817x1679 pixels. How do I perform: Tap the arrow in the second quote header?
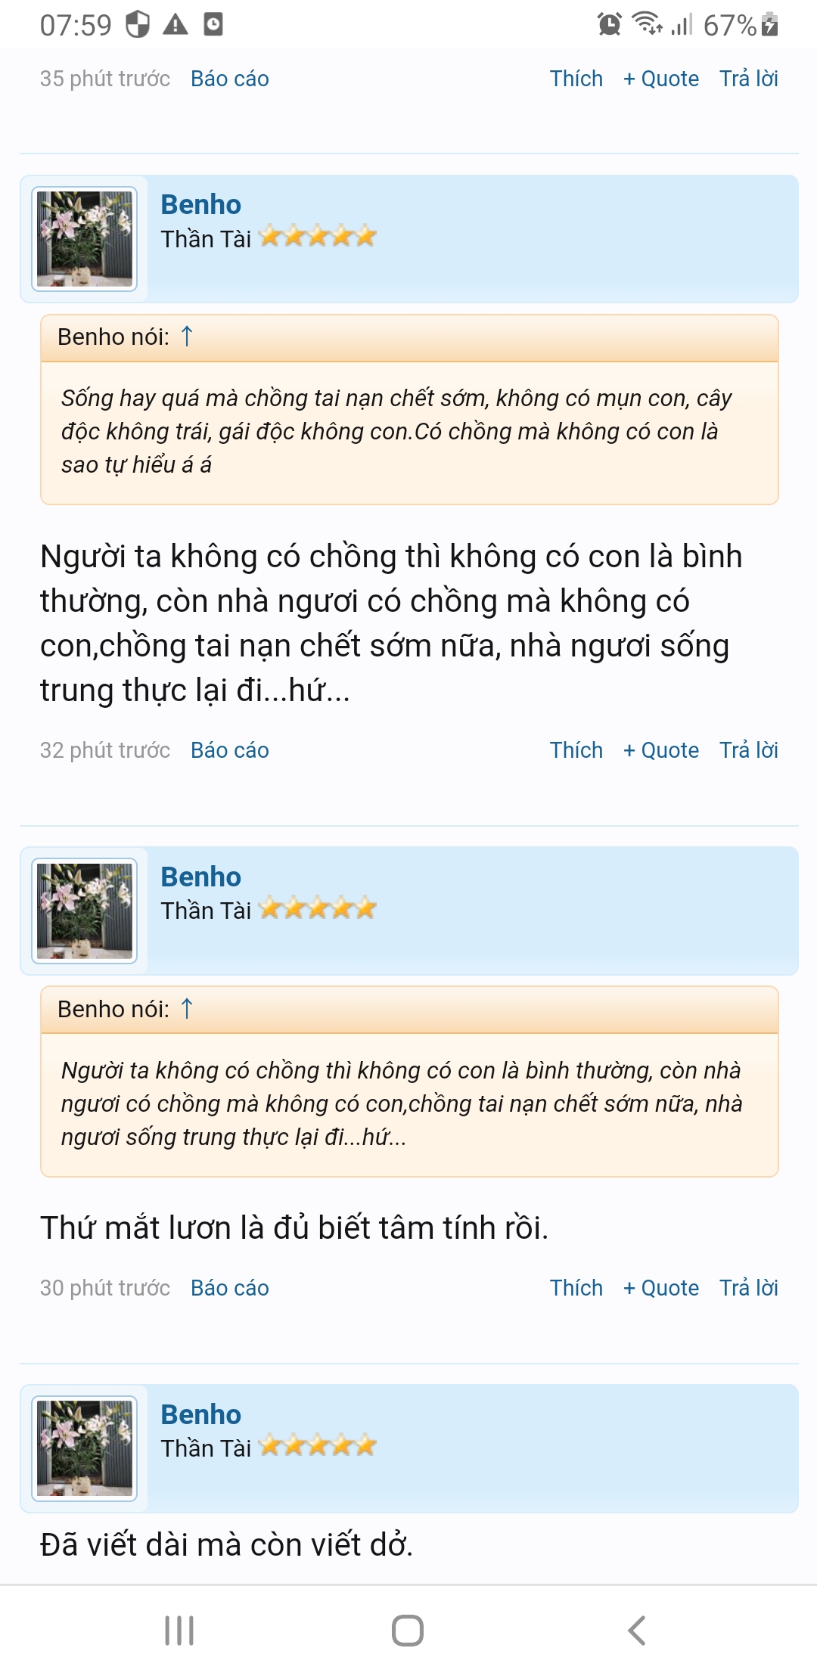pos(187,1009)
